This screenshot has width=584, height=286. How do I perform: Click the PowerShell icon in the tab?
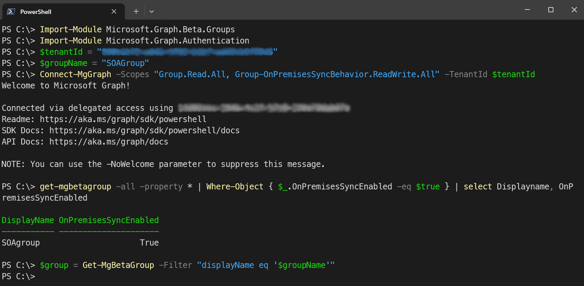click(x=11, y=12)
